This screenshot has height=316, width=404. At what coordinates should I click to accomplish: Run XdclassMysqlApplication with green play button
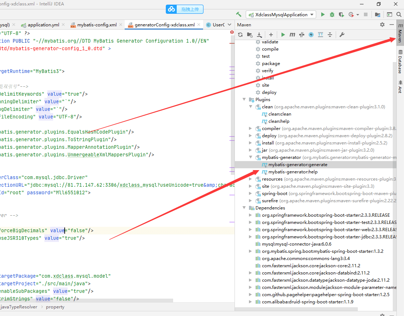[x=323, y=15]
